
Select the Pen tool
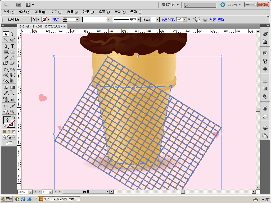[6, 46]
